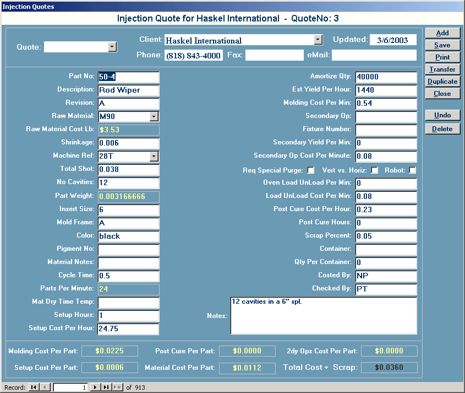This screenshot has height=393, width=465.
Task: Click the Est Yield Per Hour field
Action: 386,90
